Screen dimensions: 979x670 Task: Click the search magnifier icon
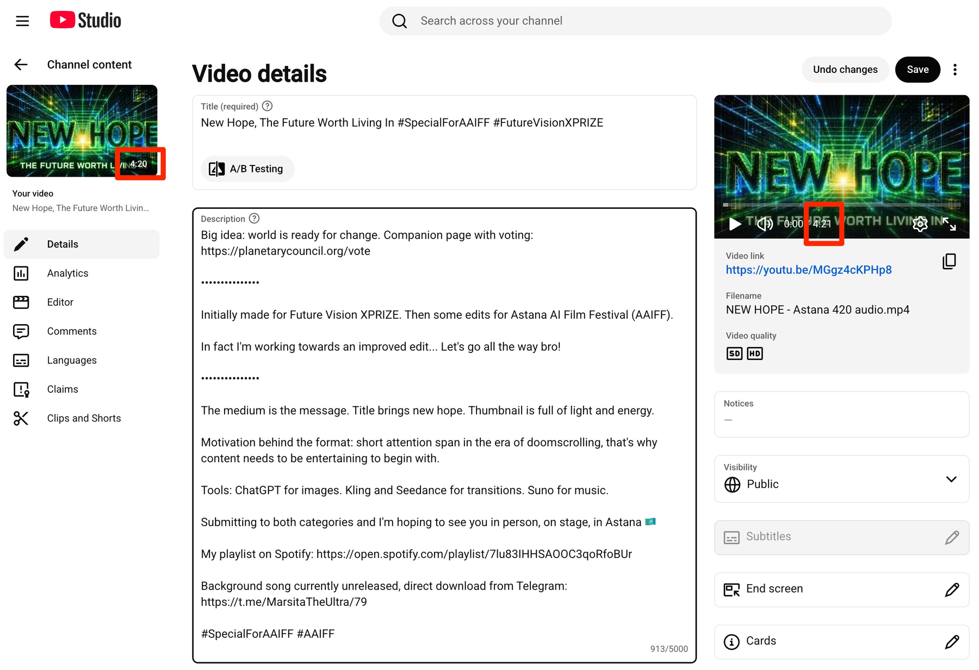[x=400, y=21]
